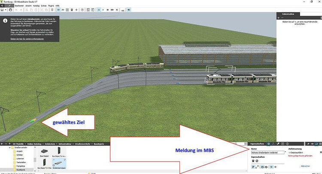The height and width of the screenshot is (174, 322).
Task: Click the ruler measurement icon in the toolbar
Action: (x=123, y=10)
